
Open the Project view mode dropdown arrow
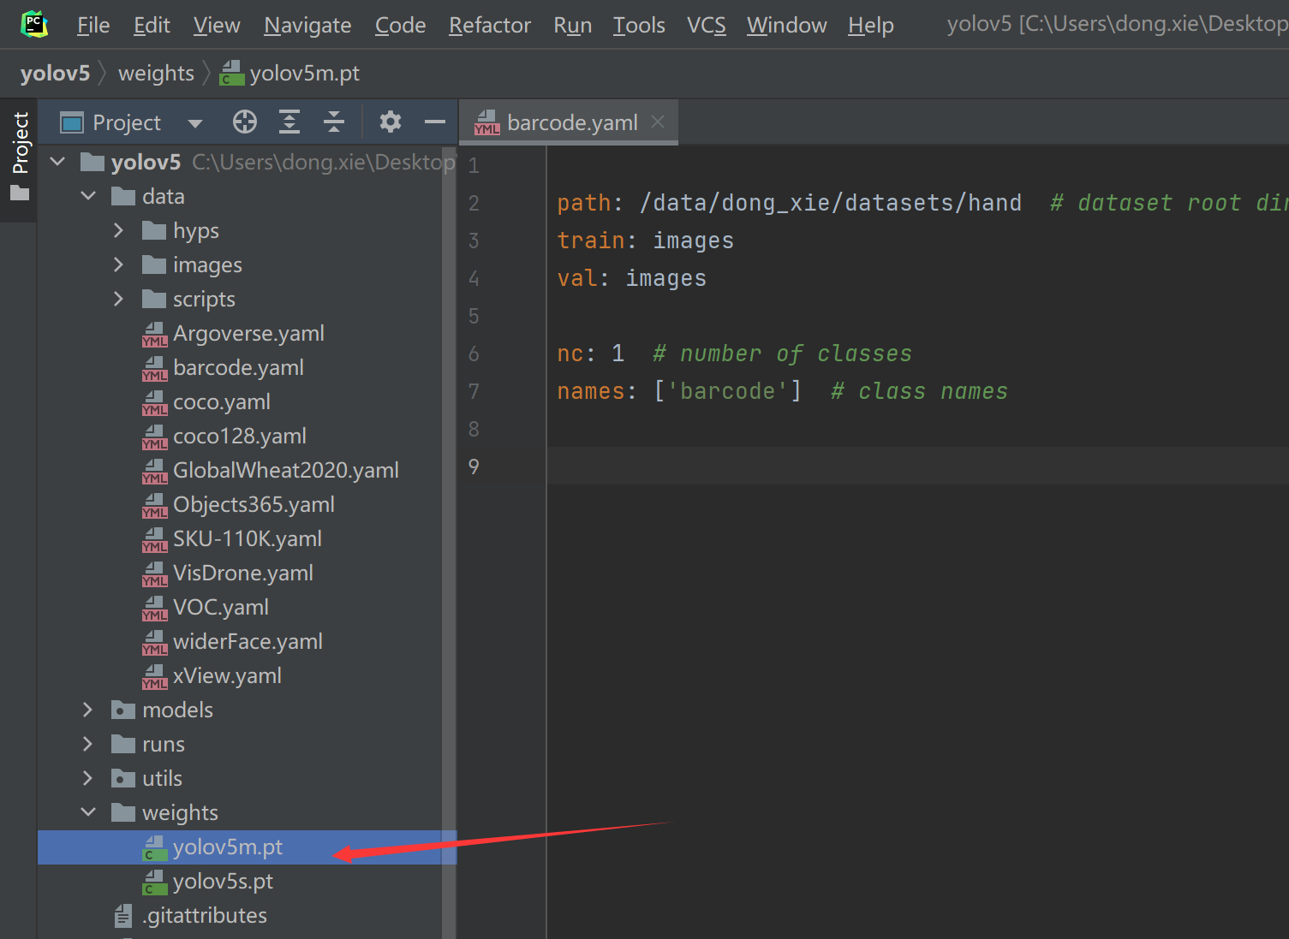[x=195, y=123]
